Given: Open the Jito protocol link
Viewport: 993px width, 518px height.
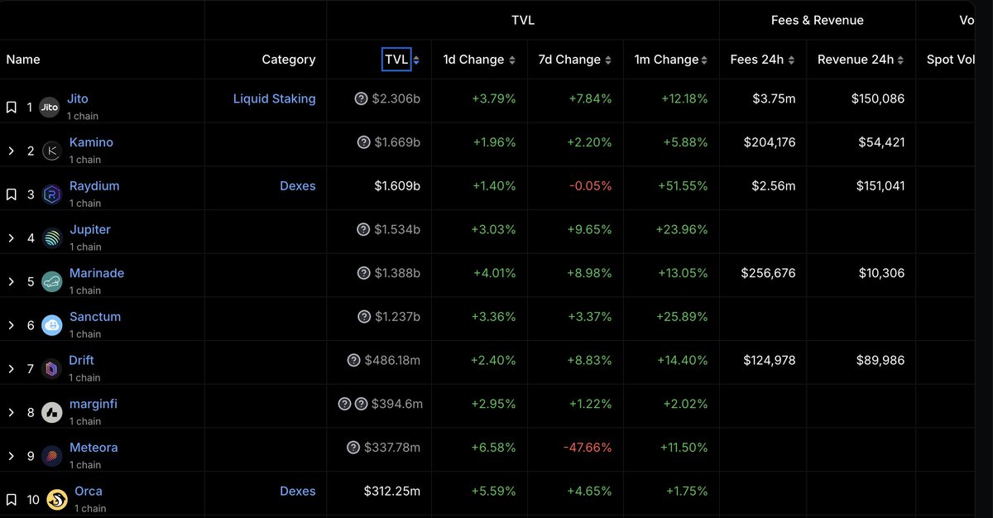Looking at the screenshot, I should click(x=78, y=98).
